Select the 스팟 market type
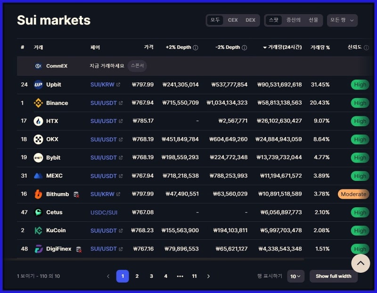Image resolution: width=377 pixels, height=293 pixels. coord(274,20)
